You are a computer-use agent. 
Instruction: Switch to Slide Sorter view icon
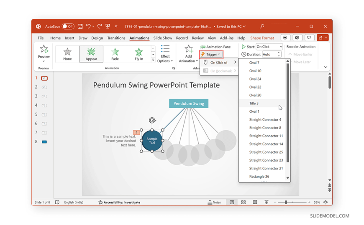(243, 202)
